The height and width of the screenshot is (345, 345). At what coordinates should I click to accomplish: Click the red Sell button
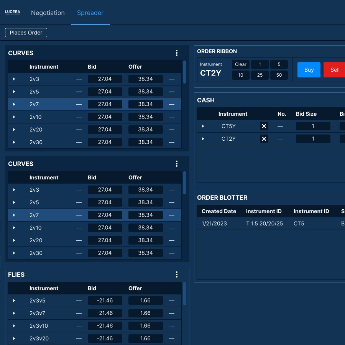pyautogui.click(x=335, y=70)
